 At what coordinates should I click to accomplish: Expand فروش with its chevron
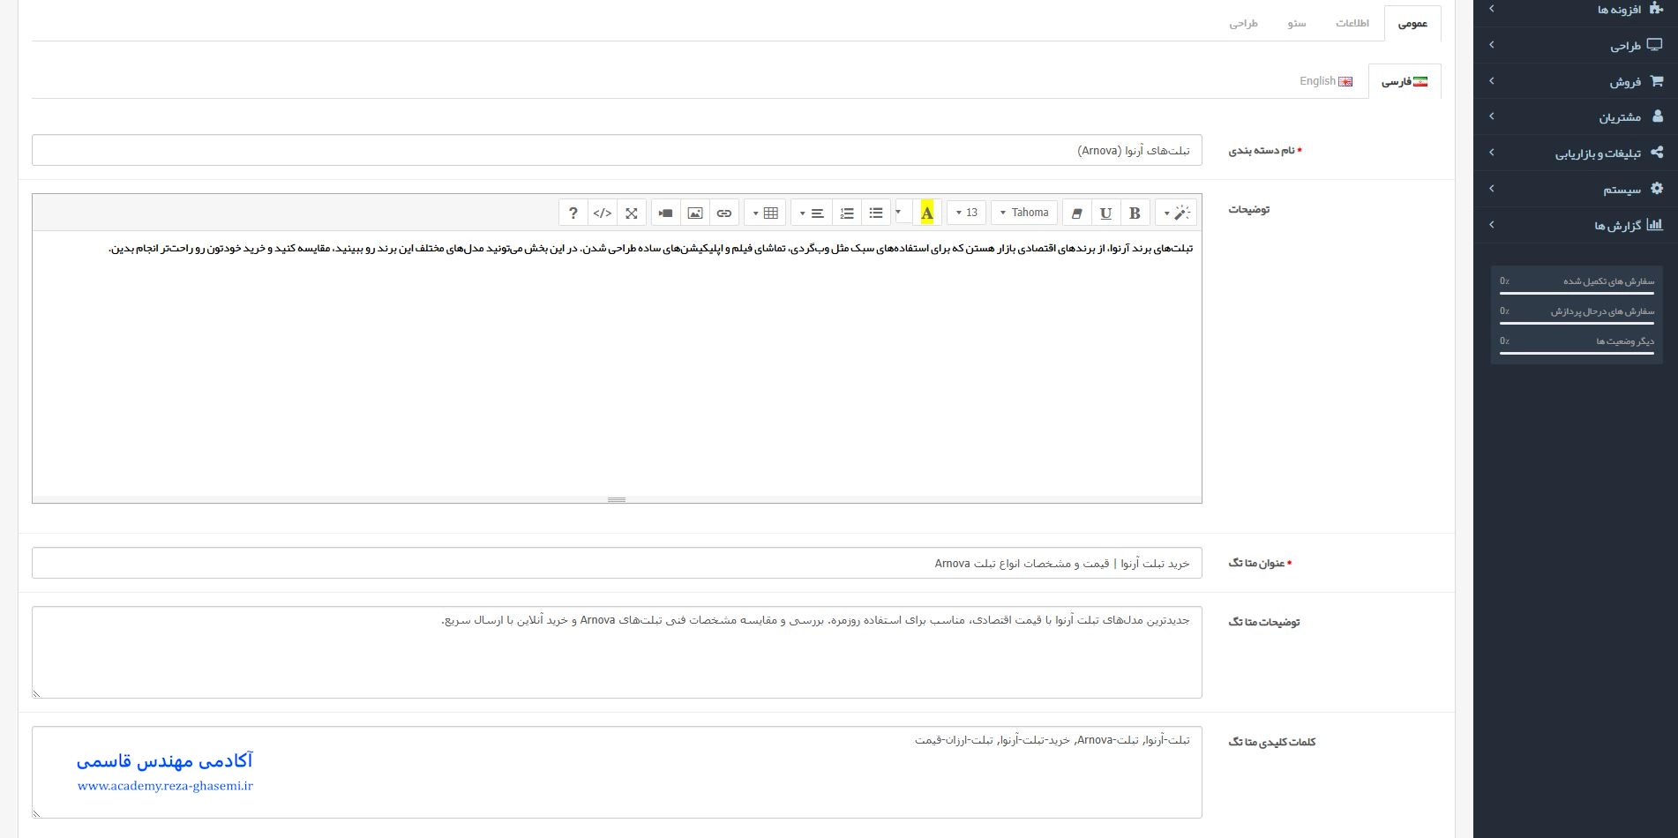coord(1492,80)
